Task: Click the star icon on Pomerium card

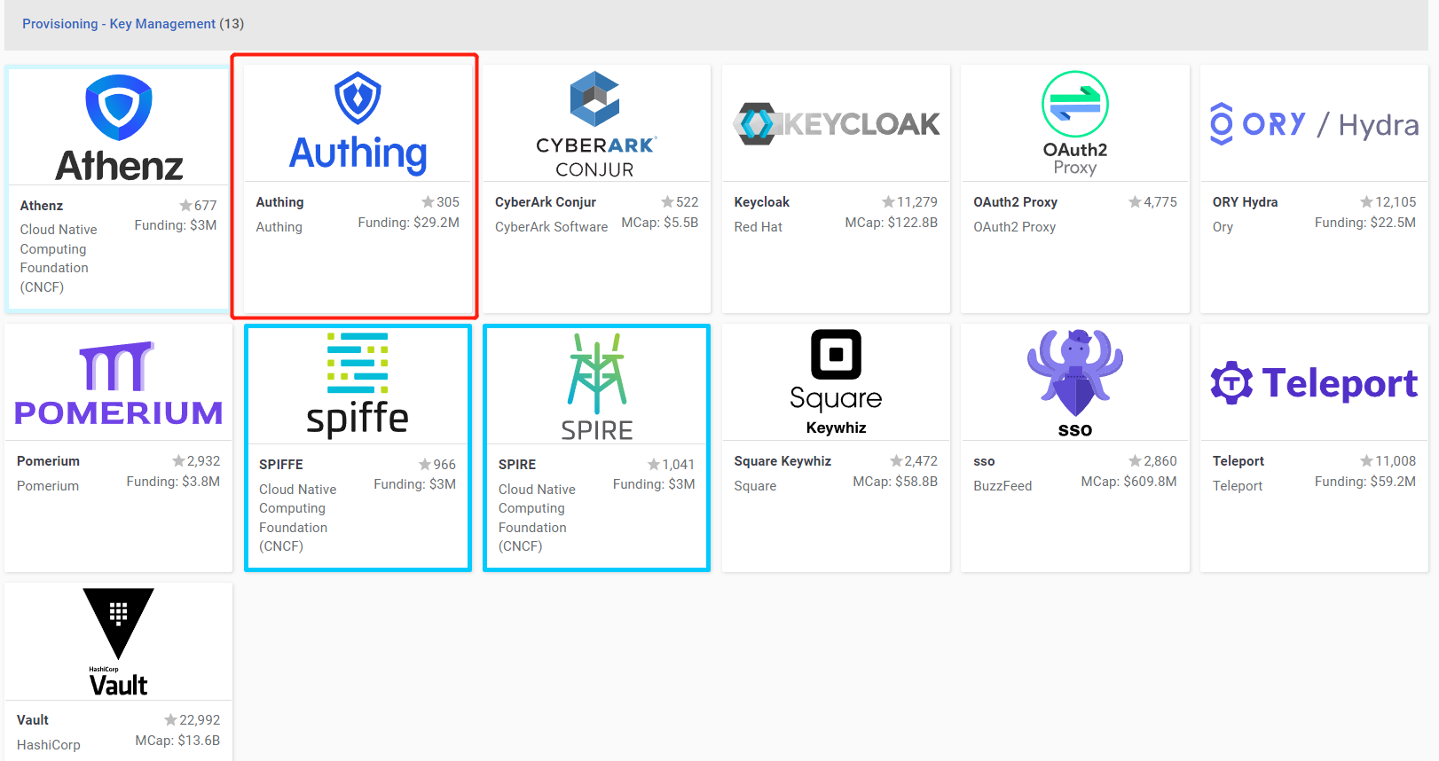Action: point(178,461)
